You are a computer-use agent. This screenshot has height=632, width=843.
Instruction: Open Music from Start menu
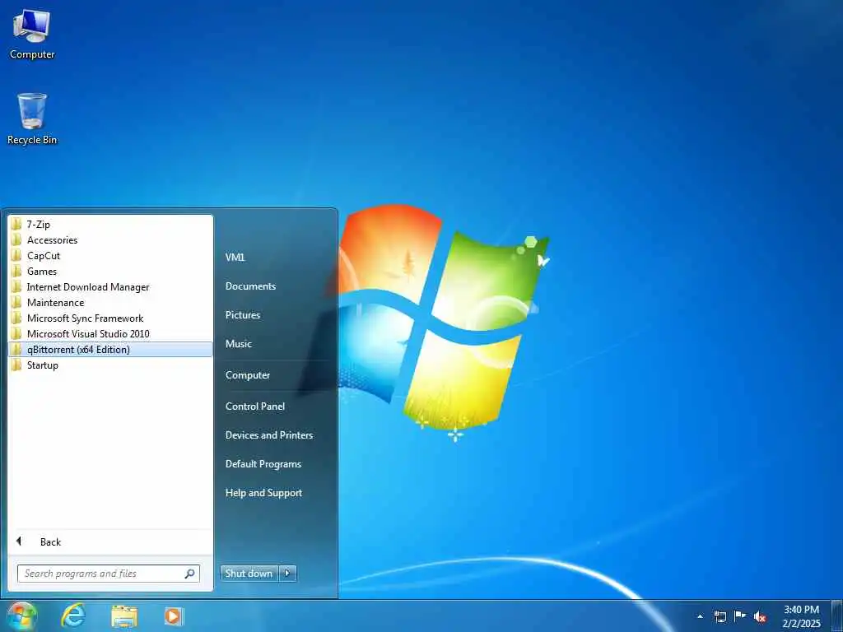coord(238,343)
